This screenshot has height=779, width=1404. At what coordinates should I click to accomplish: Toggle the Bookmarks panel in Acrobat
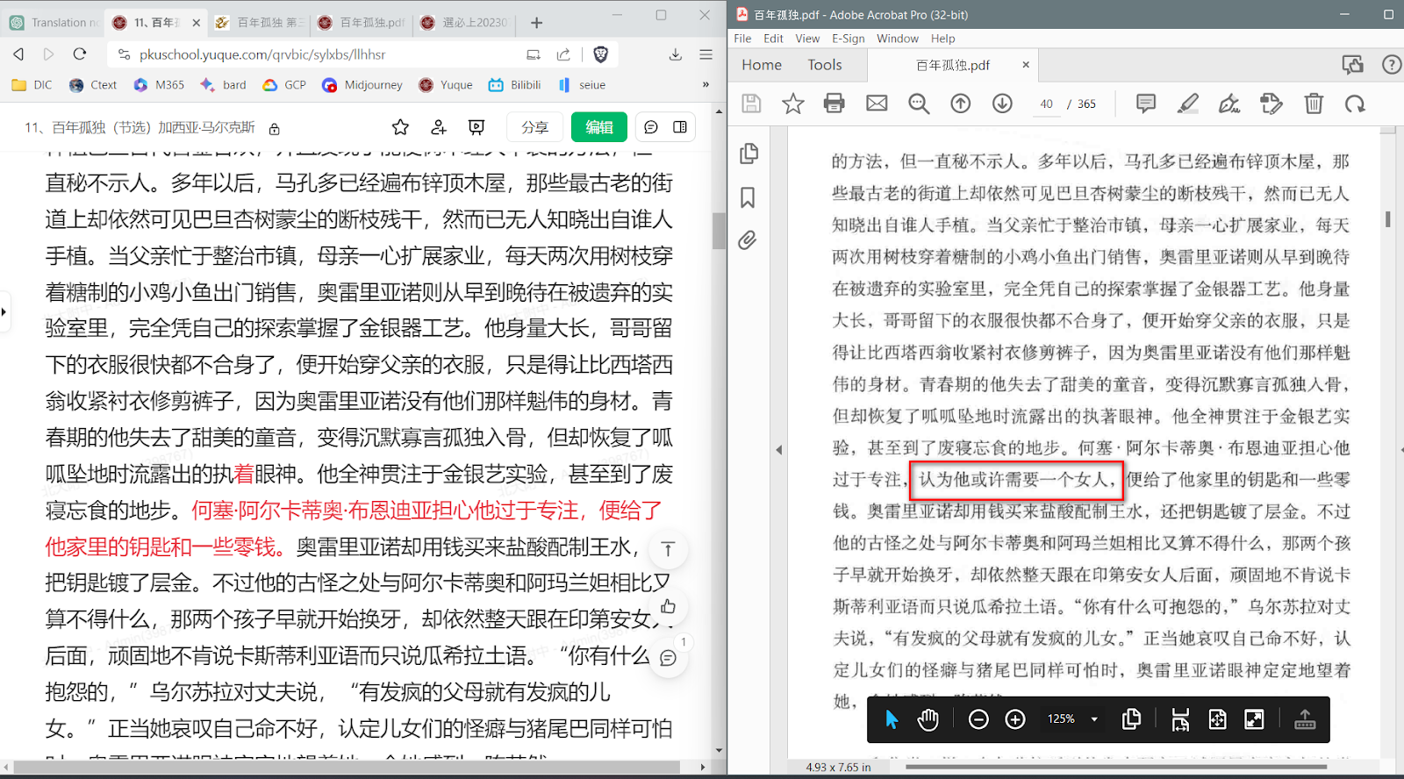coord(748,197)
